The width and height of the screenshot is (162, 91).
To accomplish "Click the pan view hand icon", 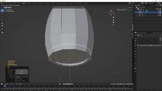I will (x=113, y=20).
